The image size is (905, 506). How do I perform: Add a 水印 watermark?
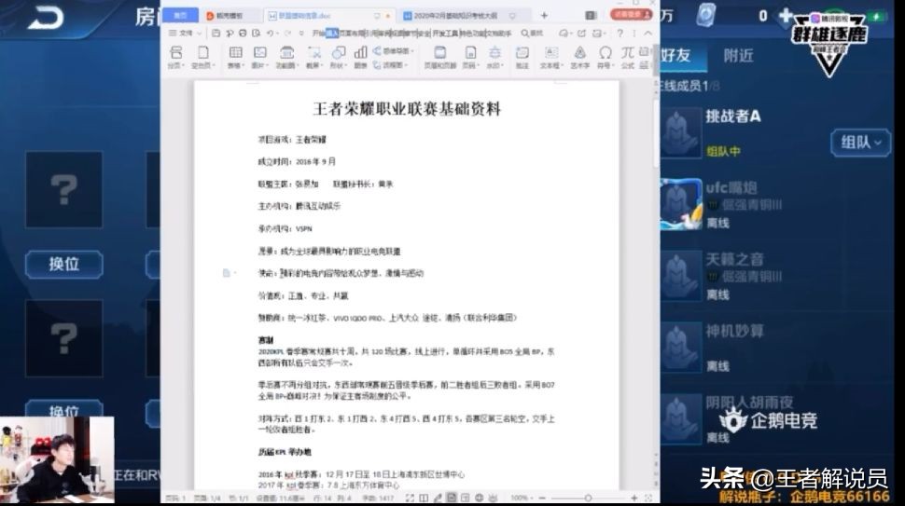tap(494, 54)
